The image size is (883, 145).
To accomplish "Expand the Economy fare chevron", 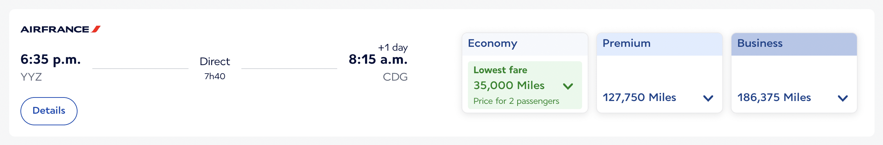I will coord(568,86).
